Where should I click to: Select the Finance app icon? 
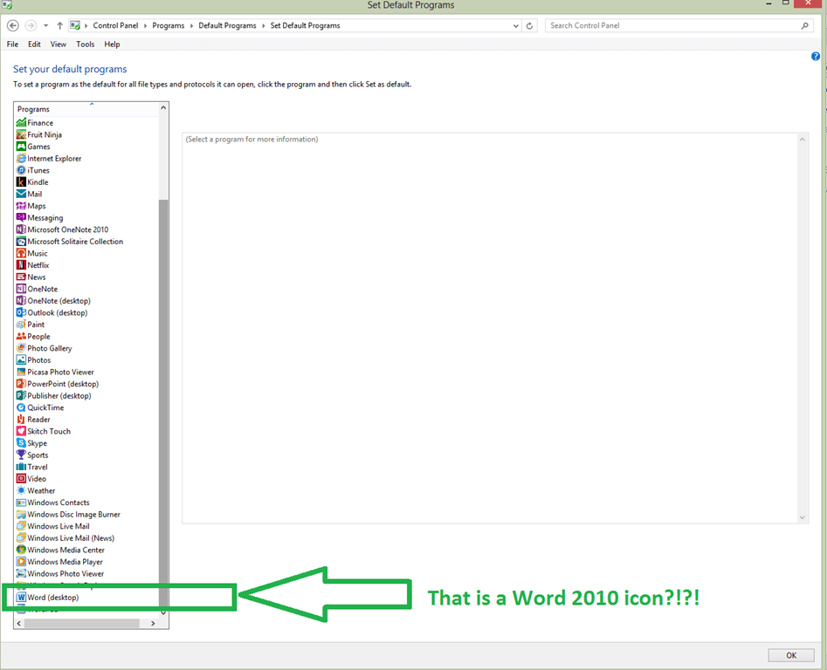(x=21, y=123)
